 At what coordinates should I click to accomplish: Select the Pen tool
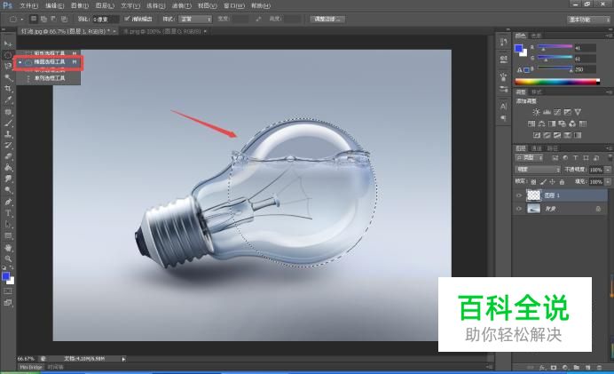coord(8,202)
